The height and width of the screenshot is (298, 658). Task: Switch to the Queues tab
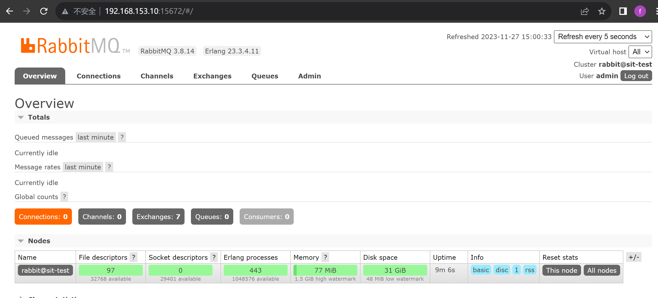coord(265,76)
